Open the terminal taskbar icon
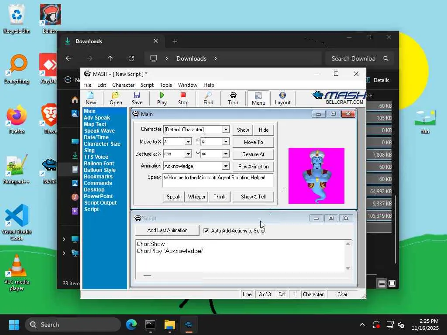Screen dimensions: 447x335 pos(150,325)
